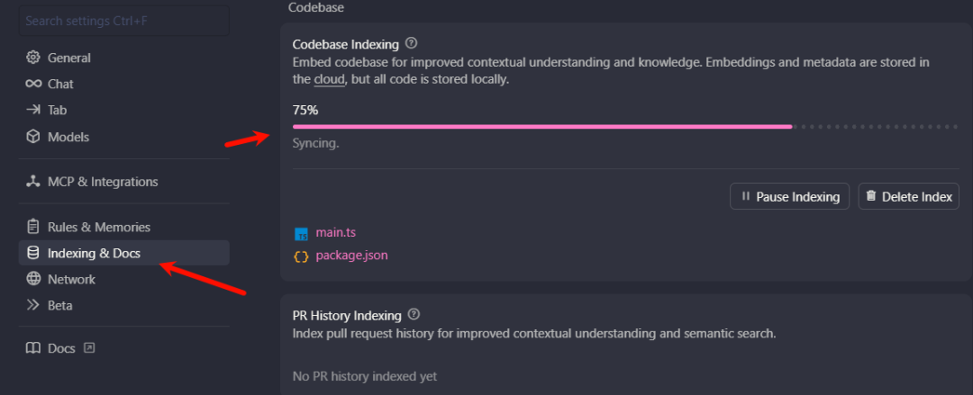This screenshot has height=395, width=973.
Task: Click Codebase Indexing help question icon
Action: [x=412, y=43]
